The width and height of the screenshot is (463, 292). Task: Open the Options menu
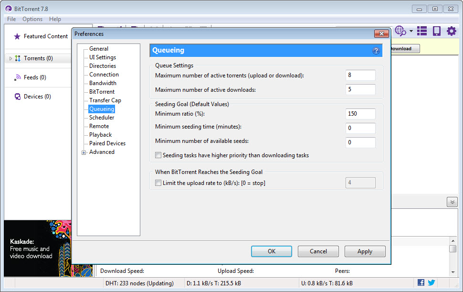point(32,19)
